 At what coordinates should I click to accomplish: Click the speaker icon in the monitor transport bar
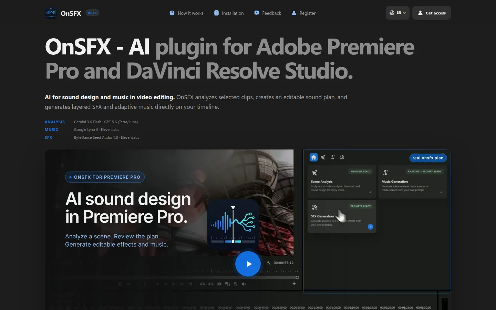click(x=244, y=284)
